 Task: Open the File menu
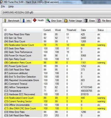click(3, 6)
